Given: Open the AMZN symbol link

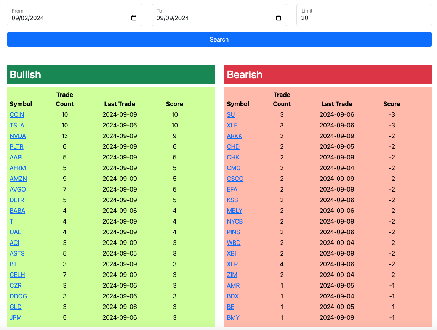Looking at the screenshot, I should 18,179.
